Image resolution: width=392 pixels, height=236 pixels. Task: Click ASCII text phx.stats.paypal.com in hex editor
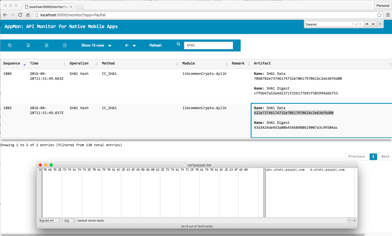(x=286, y=170)
